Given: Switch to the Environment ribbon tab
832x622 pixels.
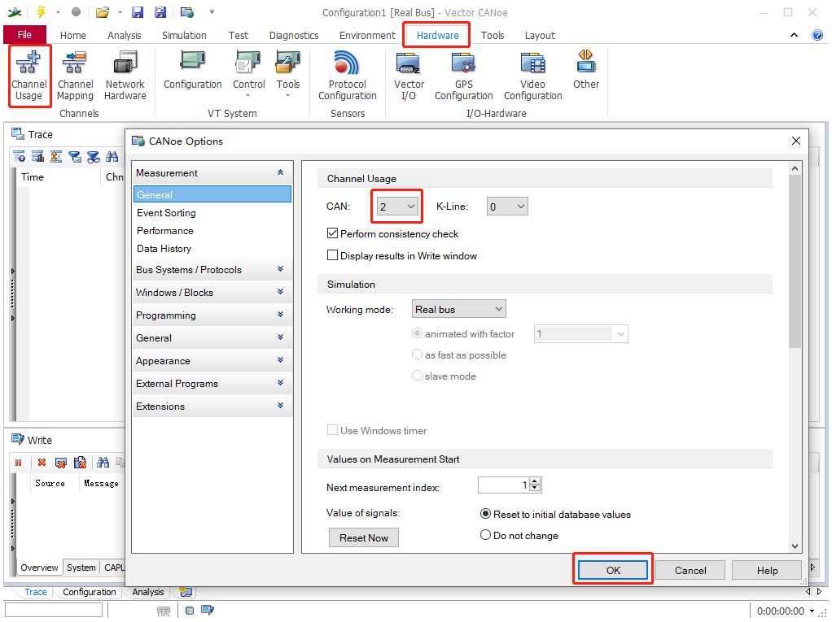Looking at the screenshot, I should [x=367, y=35].
